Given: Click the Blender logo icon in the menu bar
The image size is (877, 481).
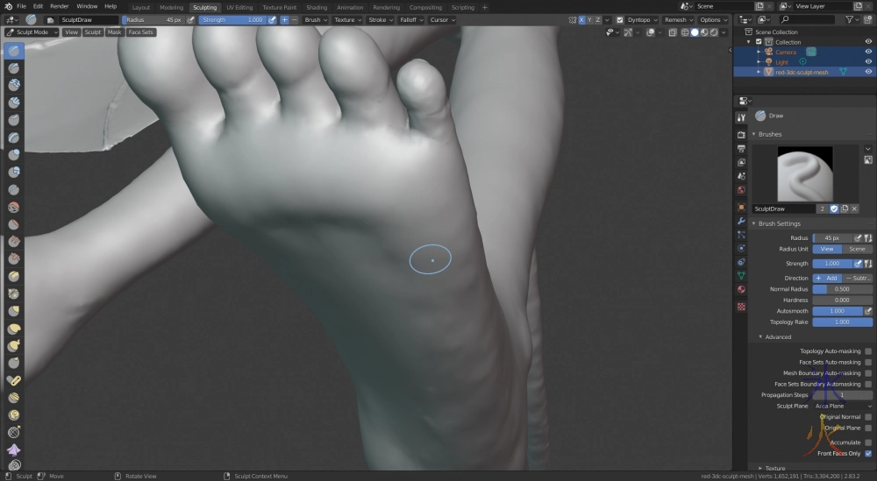Looking at the screenshot, I should [9, 6].
